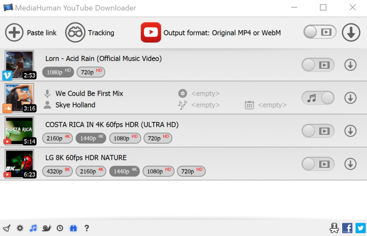Open Tracking with the binoculars icon

coord(75,33)
